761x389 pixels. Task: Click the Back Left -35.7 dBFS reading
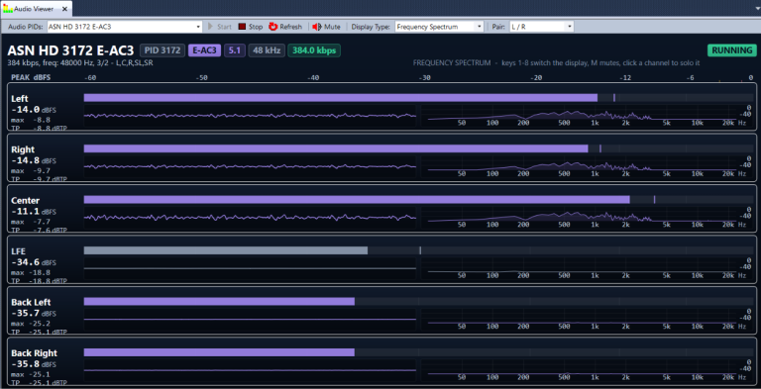33,314
